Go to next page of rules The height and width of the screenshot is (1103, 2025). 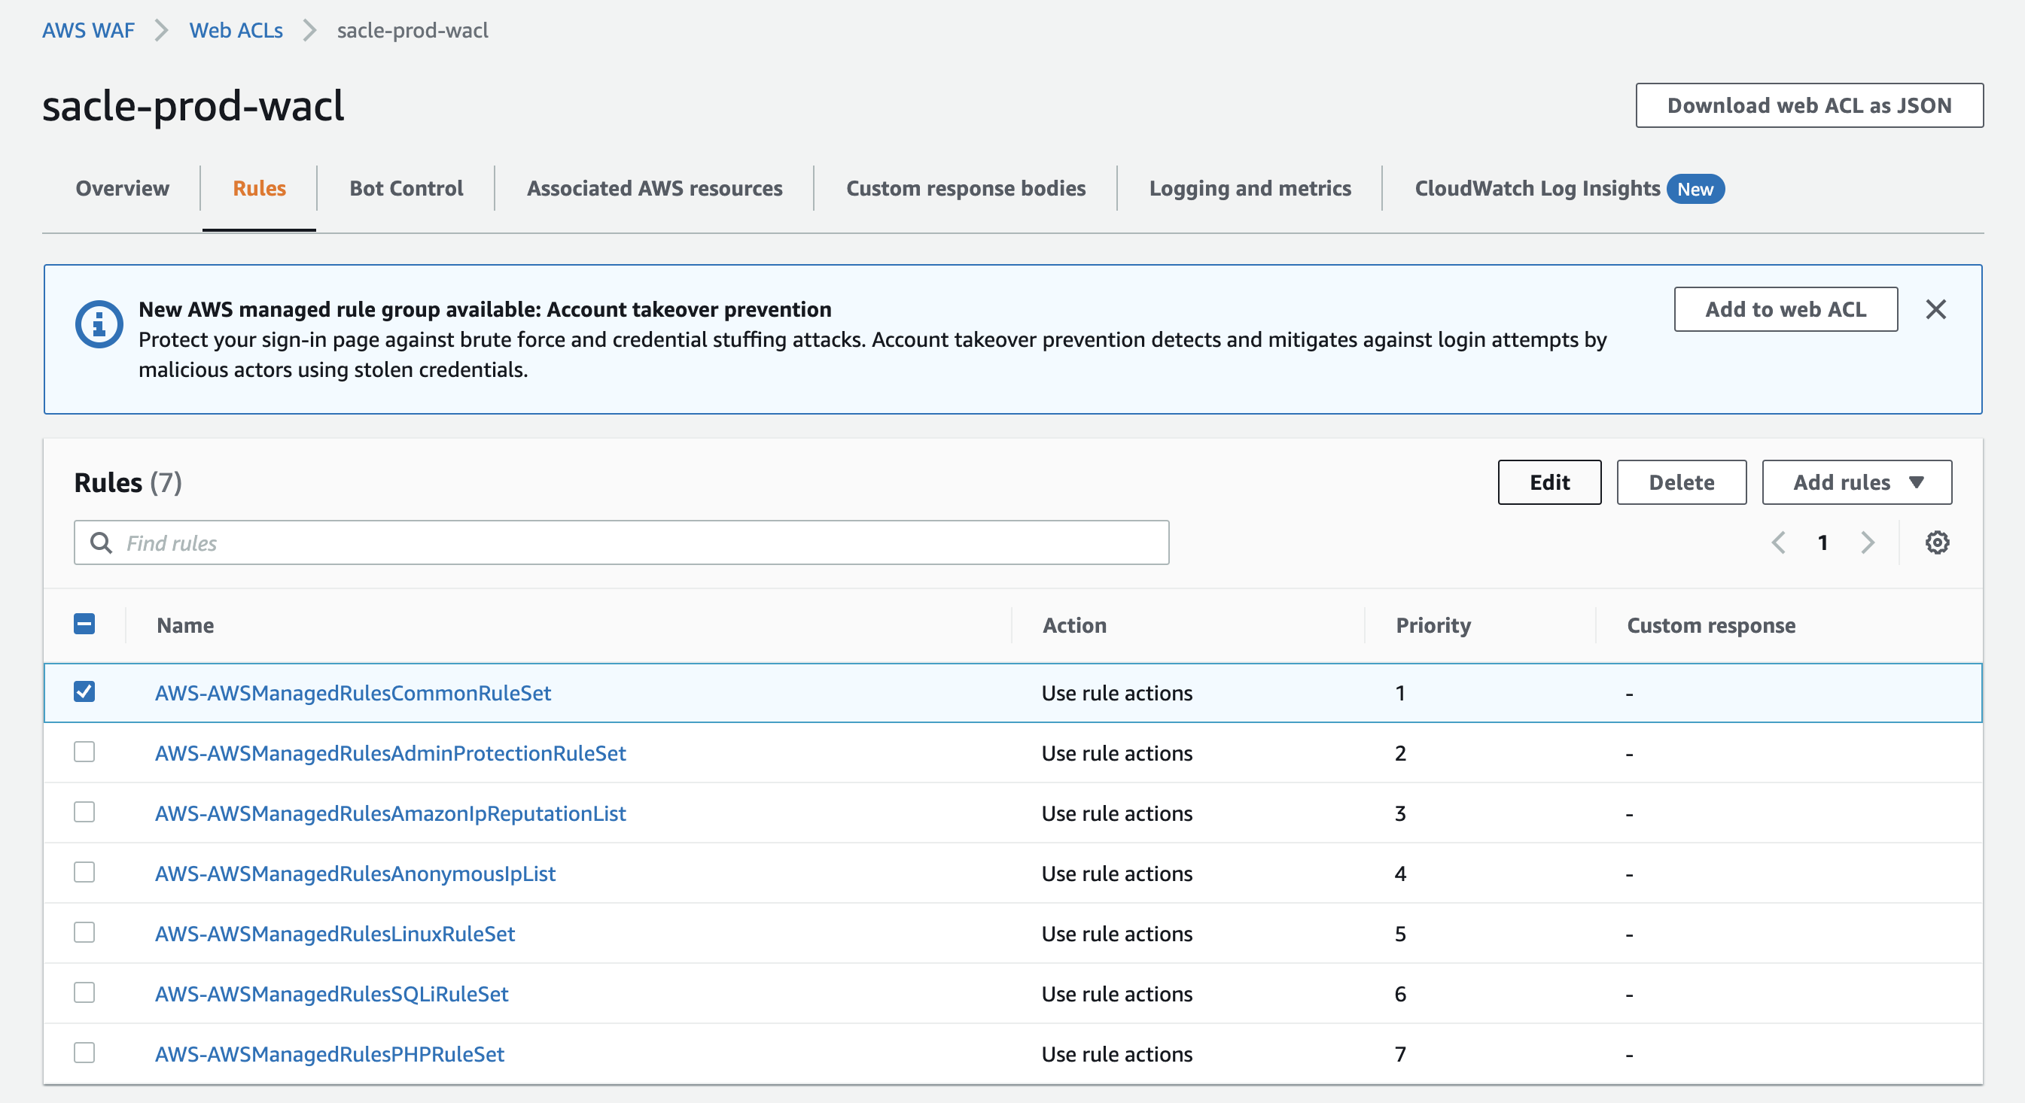pyautogui.click(x=1868, y=542)
